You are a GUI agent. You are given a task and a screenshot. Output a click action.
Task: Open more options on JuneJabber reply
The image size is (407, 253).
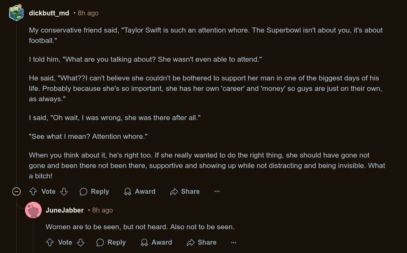[234, 243]
